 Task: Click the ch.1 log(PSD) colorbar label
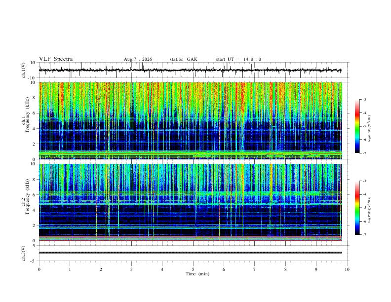pos(370,129)
